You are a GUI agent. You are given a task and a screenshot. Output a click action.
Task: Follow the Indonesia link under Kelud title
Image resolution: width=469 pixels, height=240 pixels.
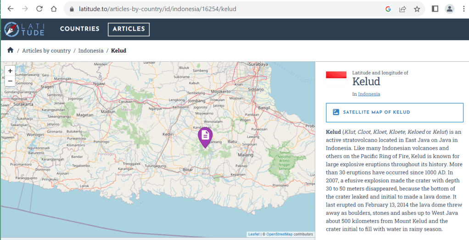(369, 94)
